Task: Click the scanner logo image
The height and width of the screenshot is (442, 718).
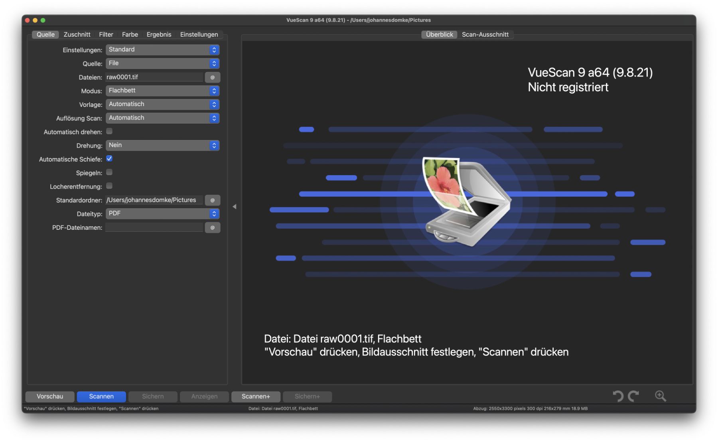Action: pos(466,201)
